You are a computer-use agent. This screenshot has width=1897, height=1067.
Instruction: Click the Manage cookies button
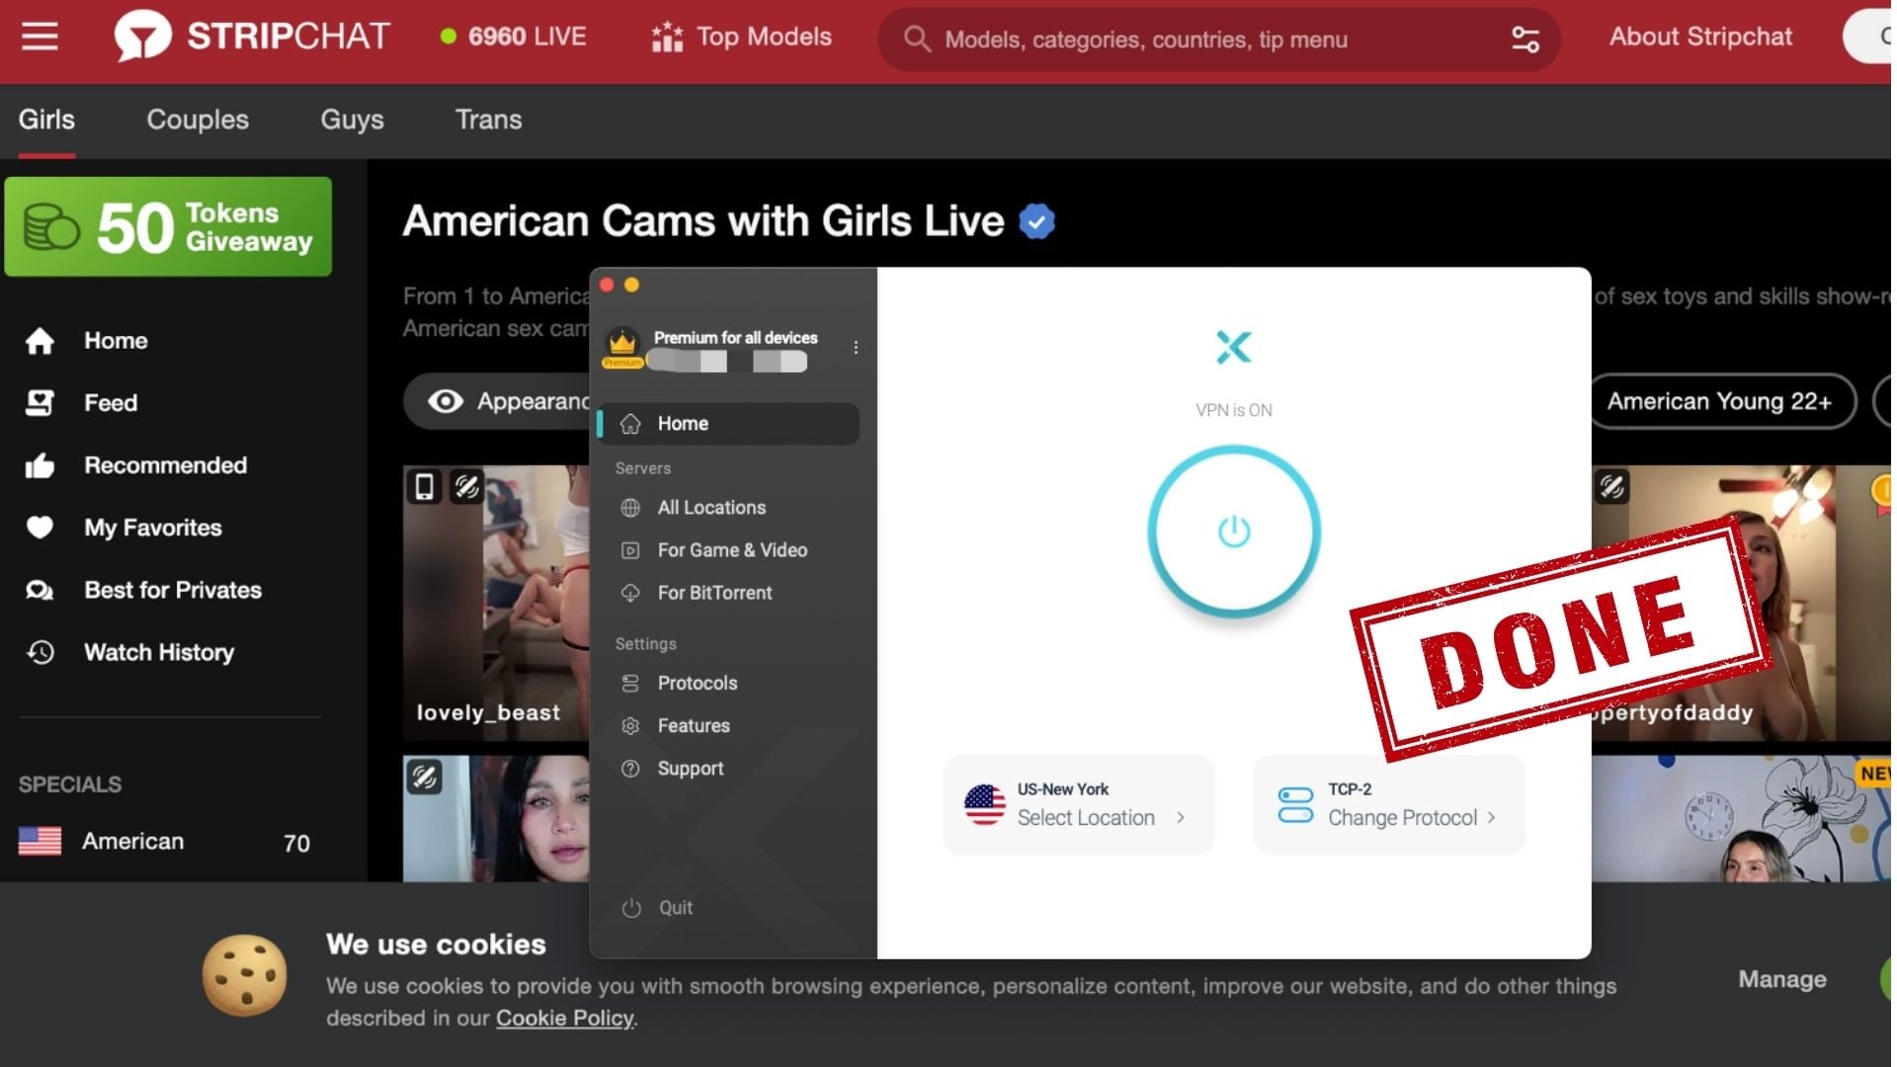pos(1781,979)
